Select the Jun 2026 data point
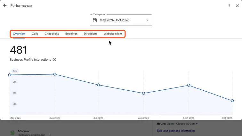The height and width of the screenshot is (136, 242). (x=55, y=74)
